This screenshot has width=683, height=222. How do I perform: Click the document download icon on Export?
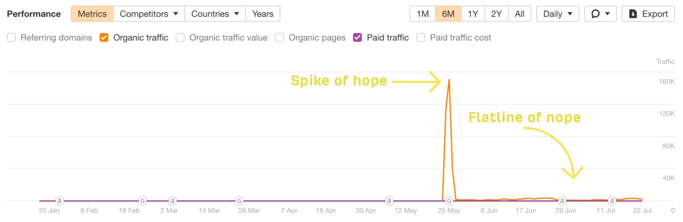click(x=633, y=14)
